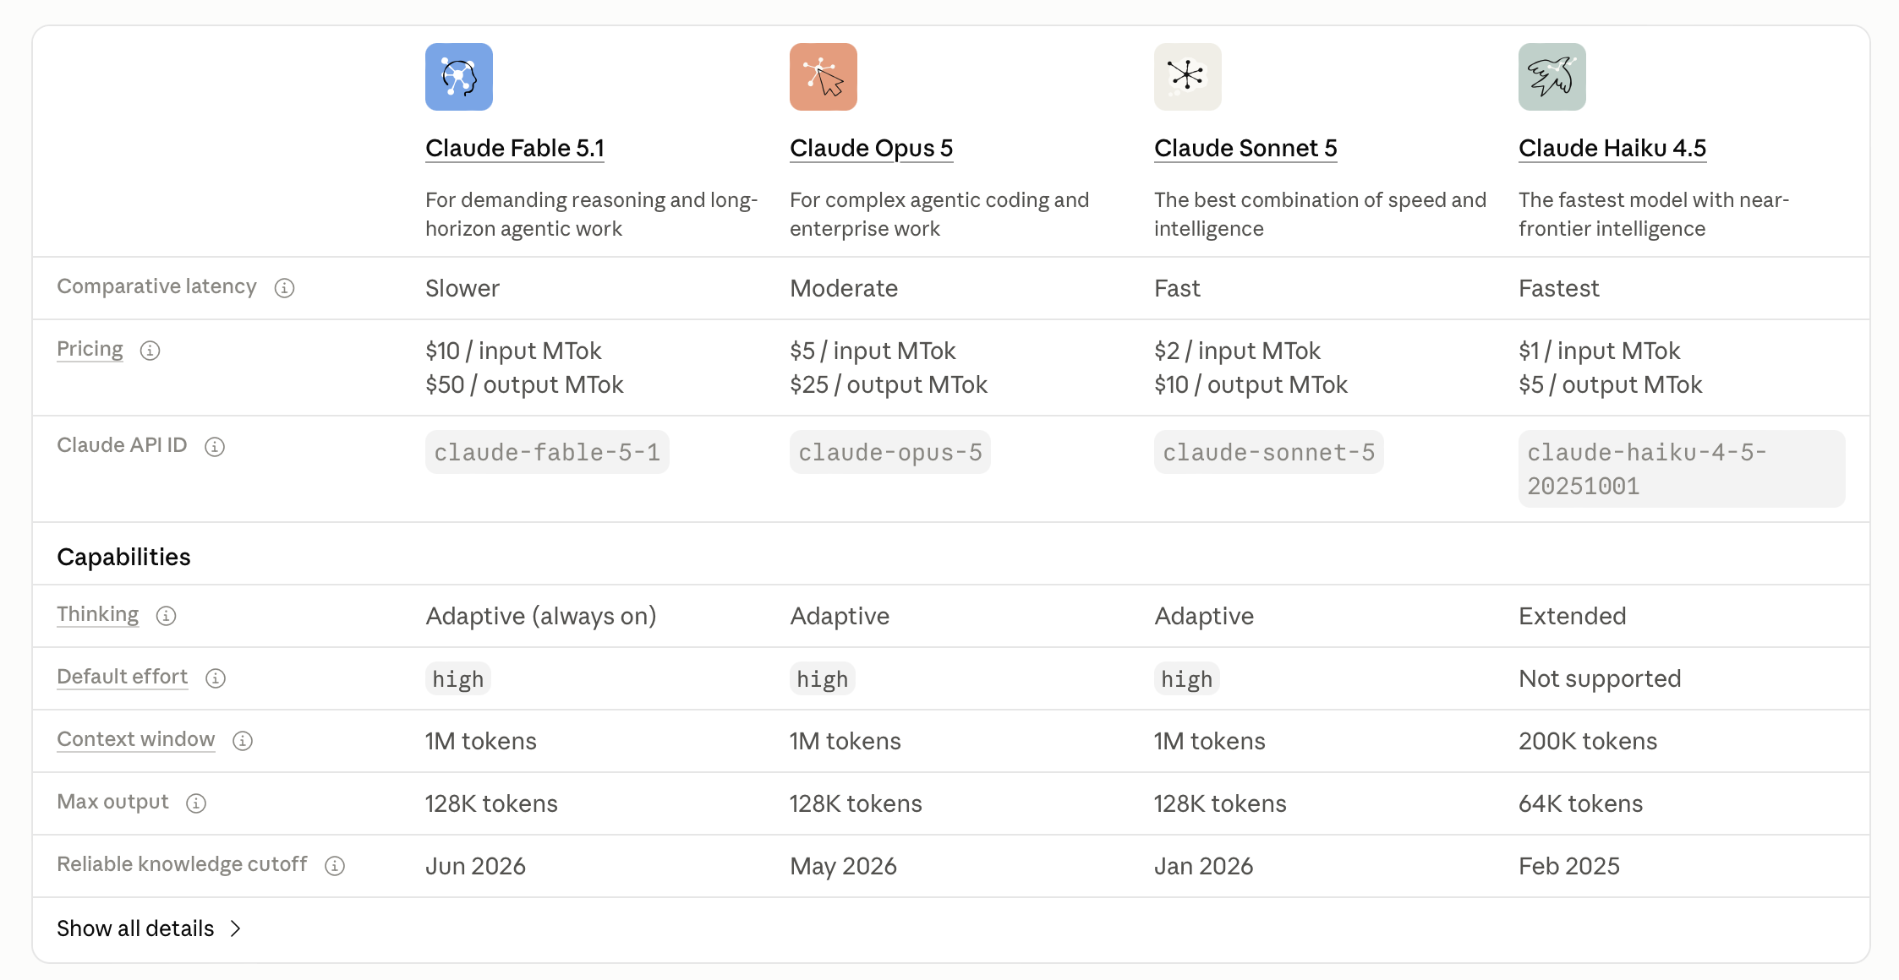Follow the Pricing row link

pos(90,349)
